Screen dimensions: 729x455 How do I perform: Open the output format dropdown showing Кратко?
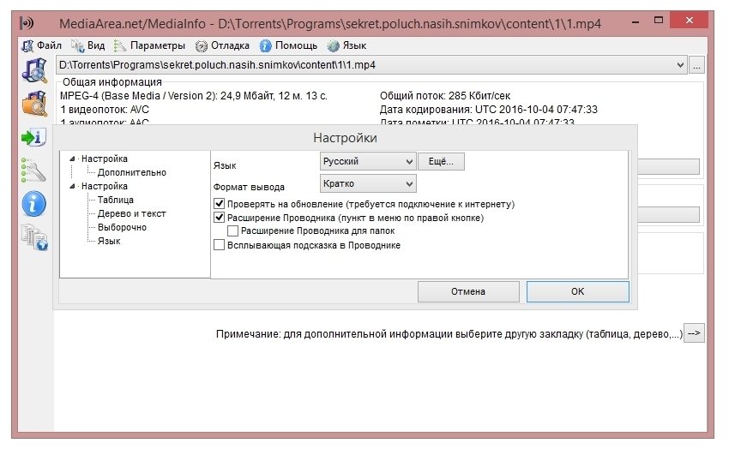click(x=368, y=183)
